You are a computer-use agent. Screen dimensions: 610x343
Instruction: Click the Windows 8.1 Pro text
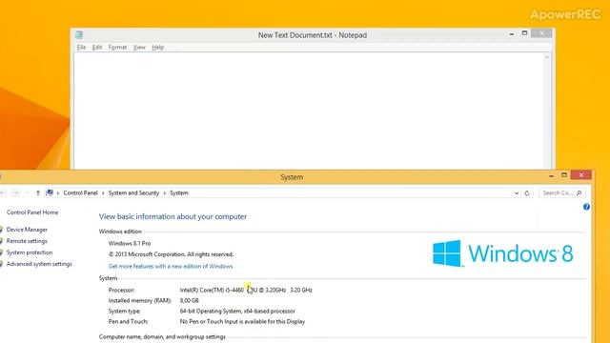[x=130, y=244]
